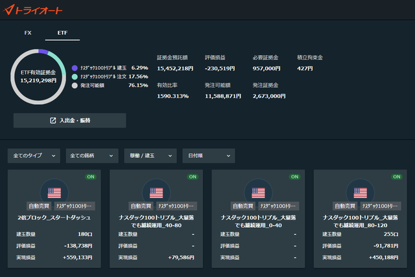Screen dimensions: 415x277
Task: Click the +559,133円 realized profit
Action: [77, 258]
